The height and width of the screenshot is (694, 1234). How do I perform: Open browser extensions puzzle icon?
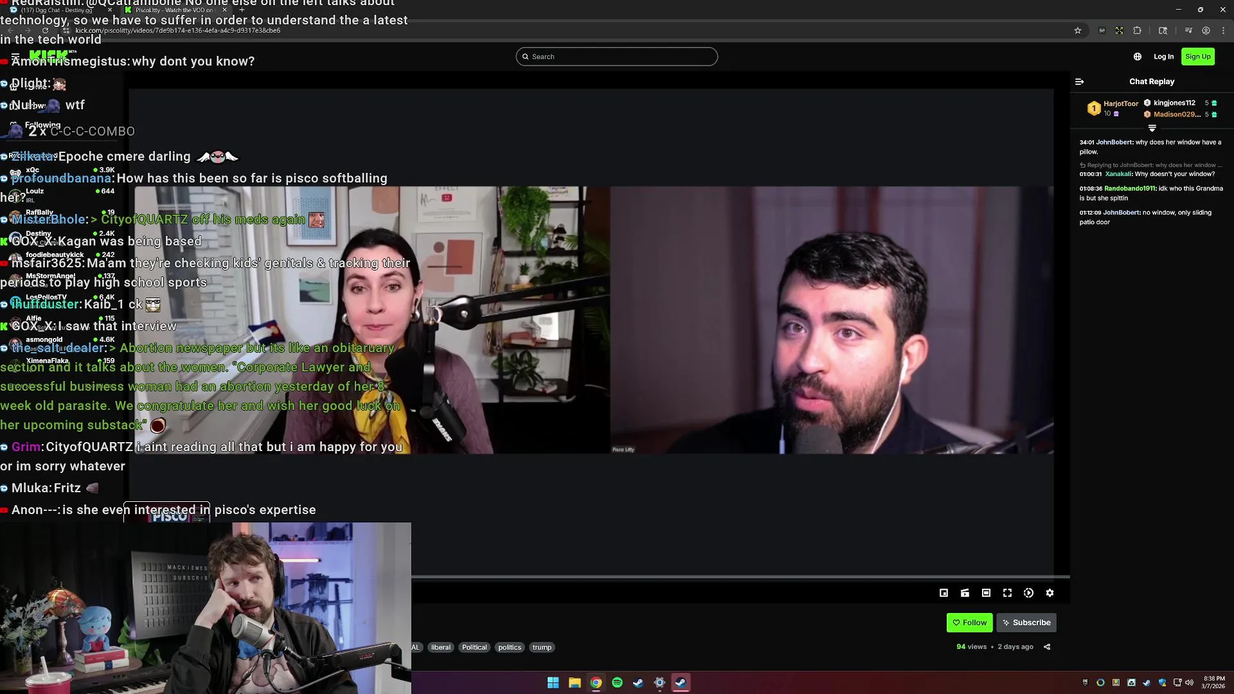[1137, 30]
